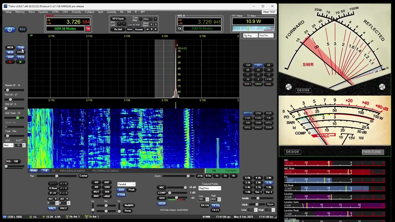
Task: Open the Equalizer menu
Action: (43, 12)
